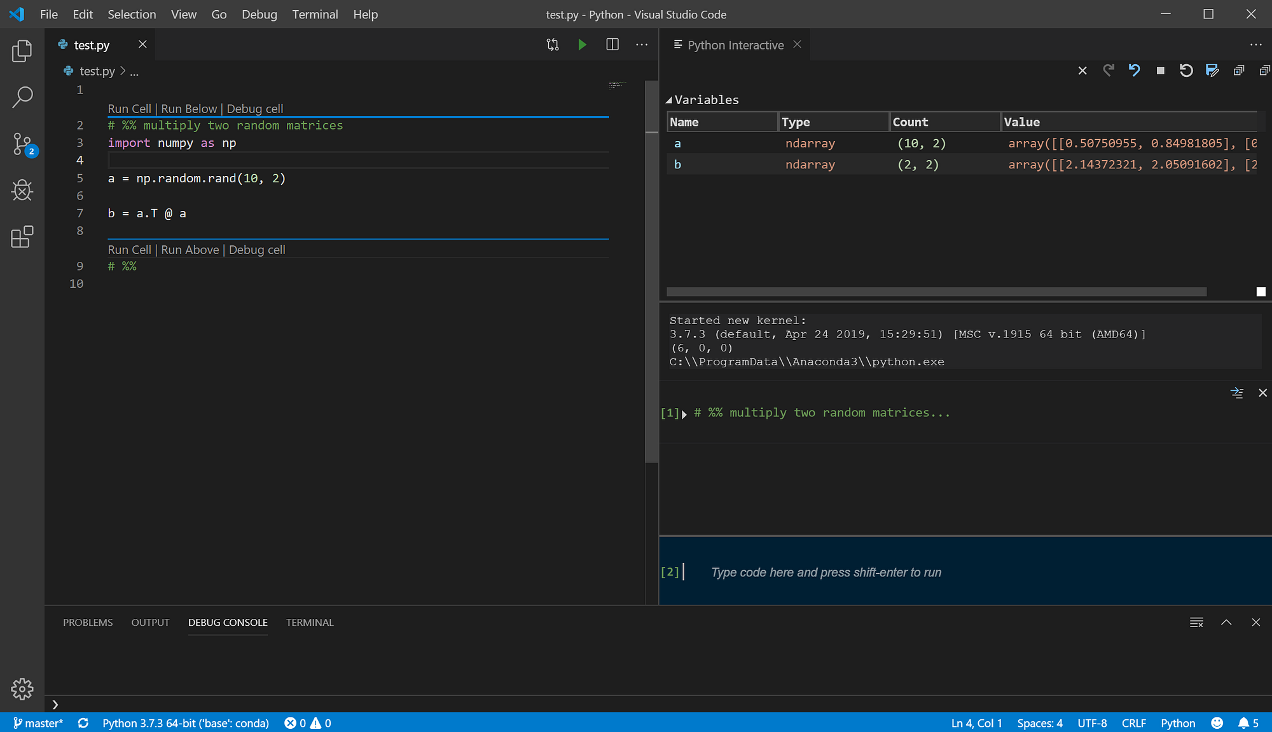This screenshot has width=1272, height=732.
Task: Switch to the Terminal panel tab
Action: click(x=309, y=623)
